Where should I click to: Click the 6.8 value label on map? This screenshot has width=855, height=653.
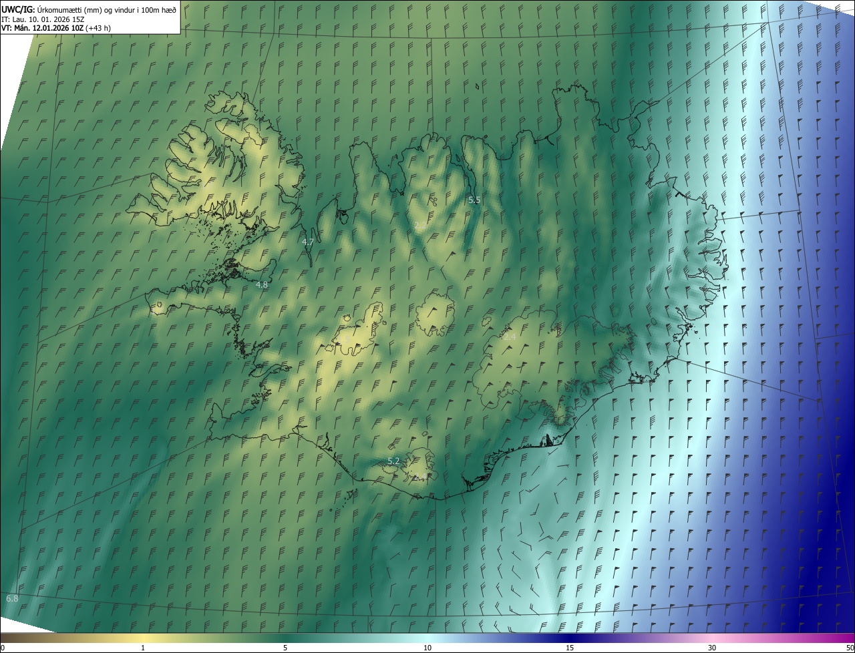point(12,599)
